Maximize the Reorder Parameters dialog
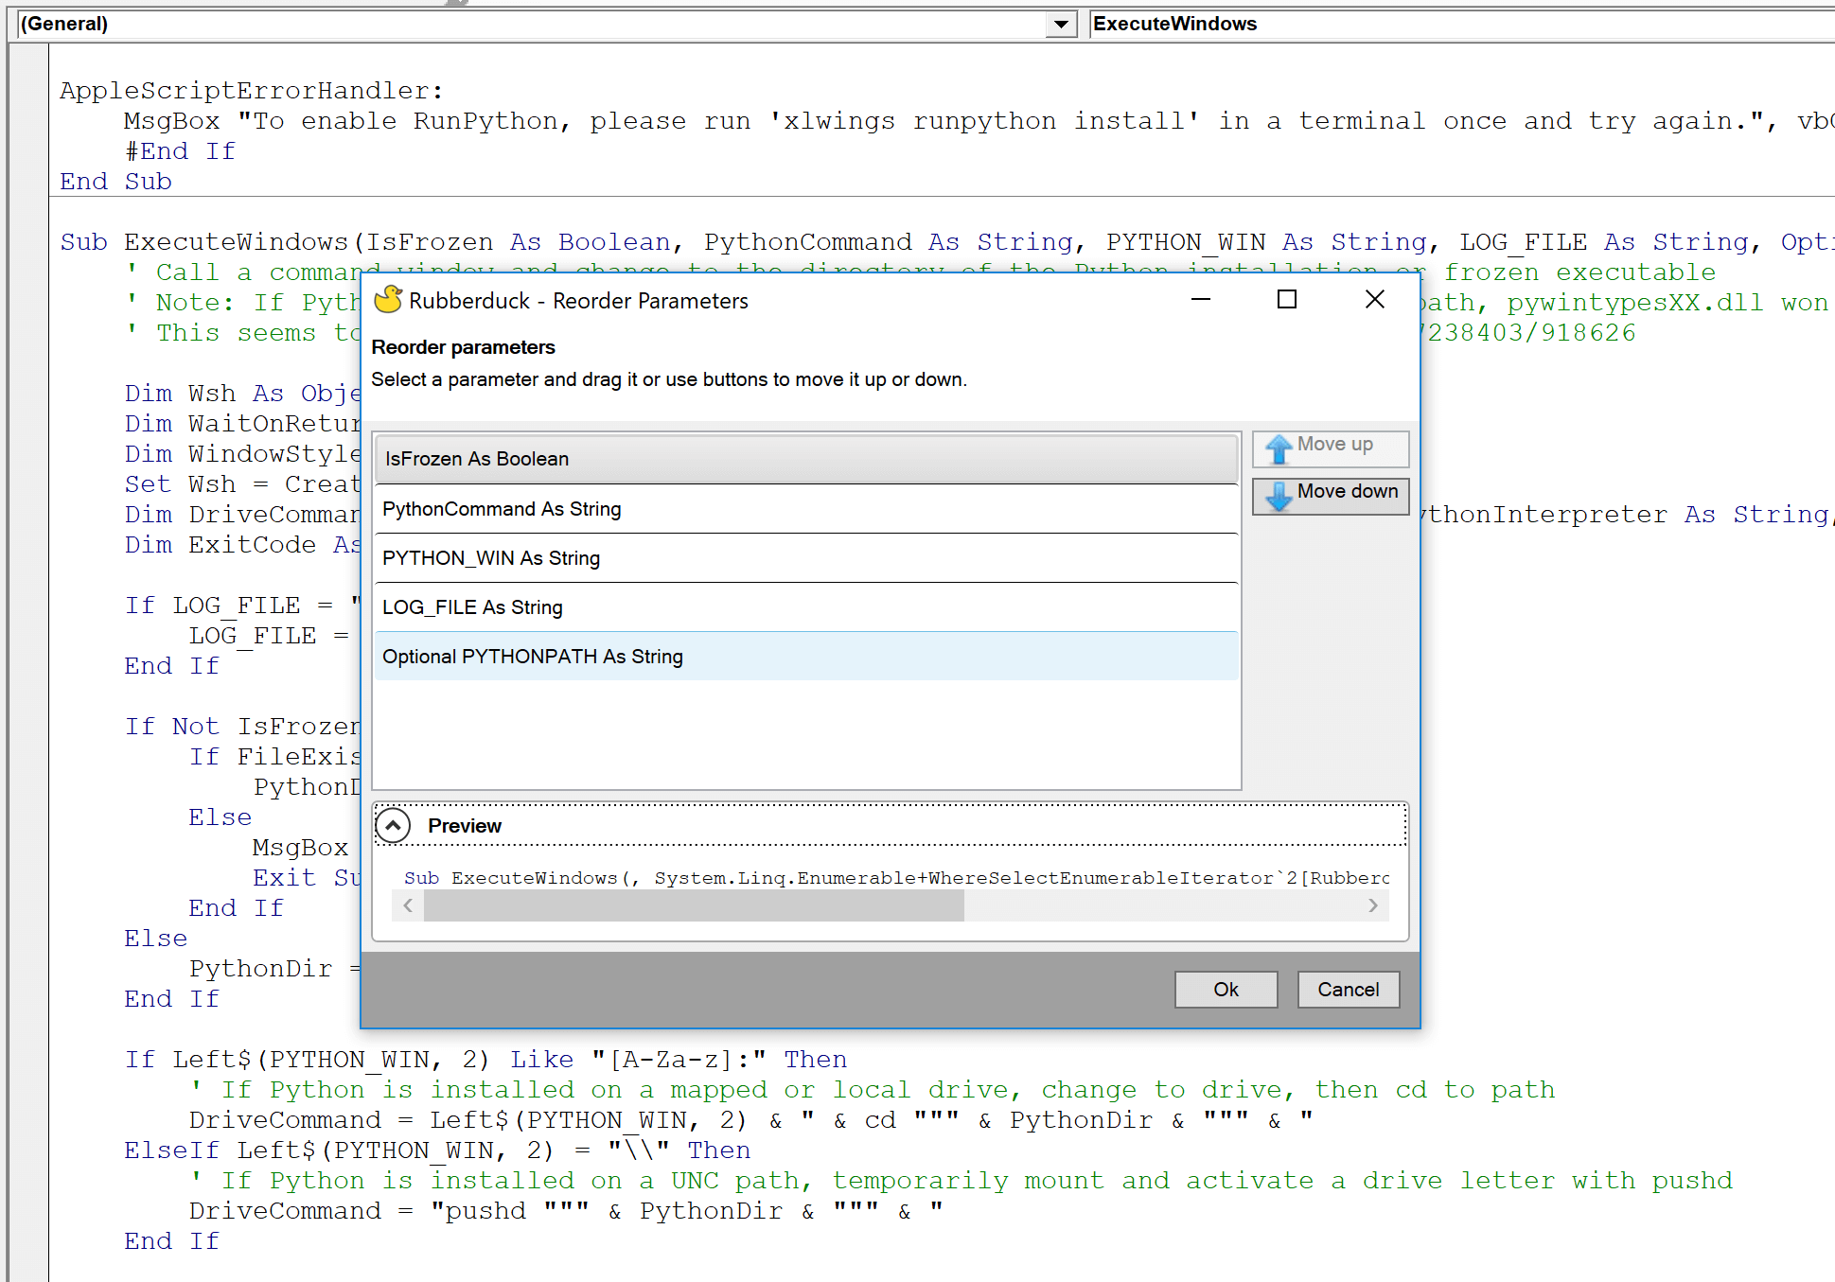The height and width of the screenshot is (1282, 1835). (x=1287, y=300)
